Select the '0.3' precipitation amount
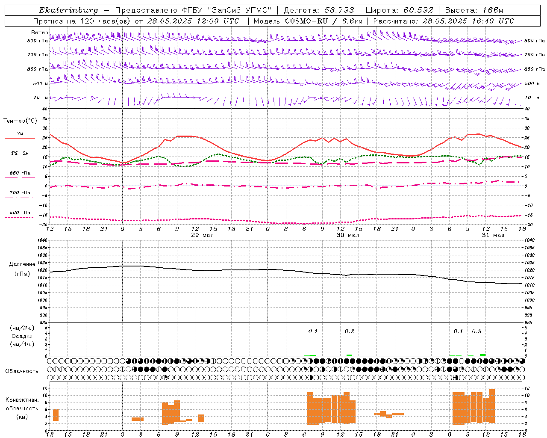 coord(476,331)
